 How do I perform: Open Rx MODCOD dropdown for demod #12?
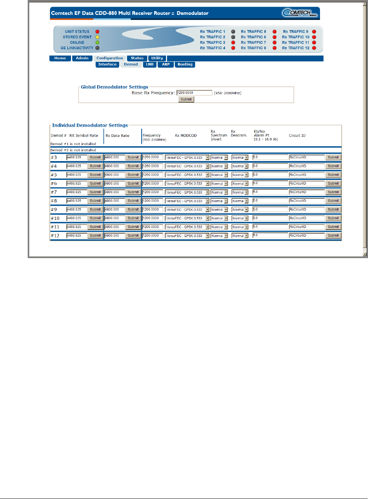click(187, 236)
